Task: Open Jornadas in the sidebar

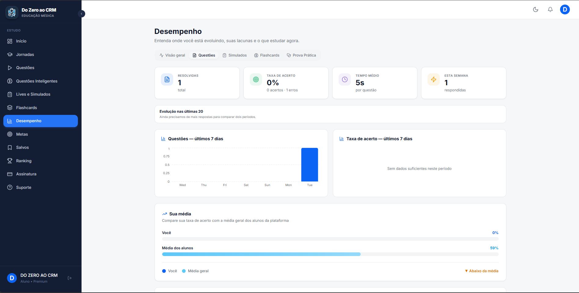Action: tap(41, 54)
